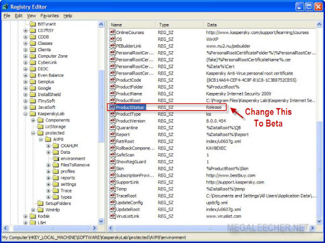The height and width of the screenshot is (243, 325).
Task: Click the Kodak folder icon
Action: pyautogui.click(x=32, y=216)
